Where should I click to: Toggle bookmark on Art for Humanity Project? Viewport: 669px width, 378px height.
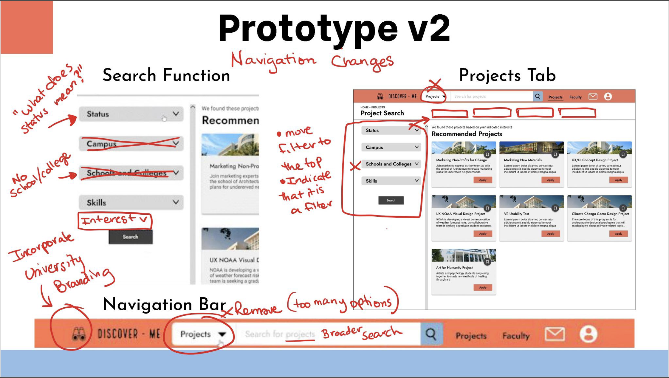tap(487, 262)
